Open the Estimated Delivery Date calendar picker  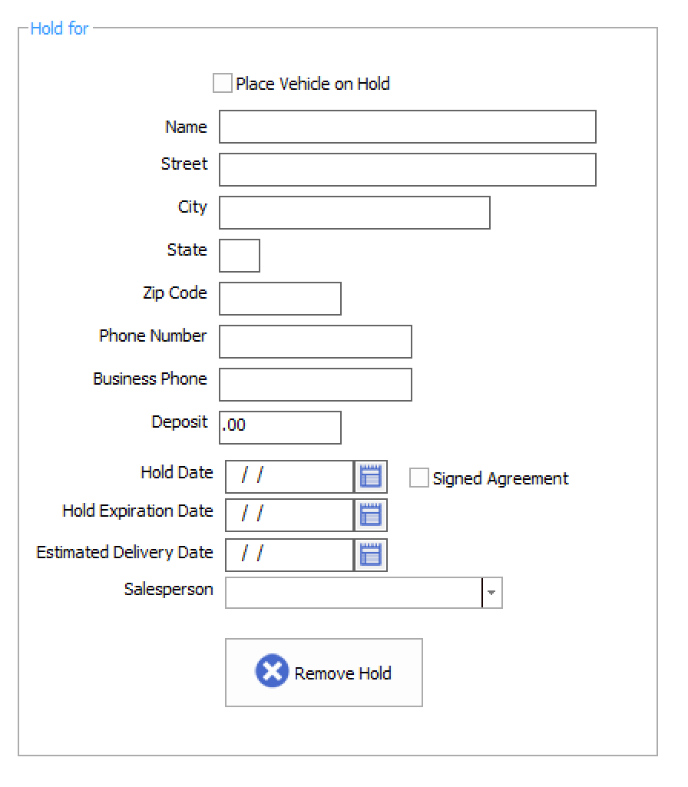tap(371, 555)
